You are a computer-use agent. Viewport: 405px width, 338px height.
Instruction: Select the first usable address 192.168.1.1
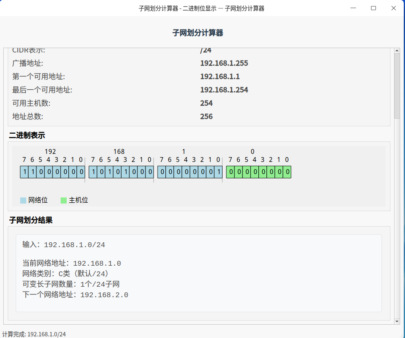[220, 77]
